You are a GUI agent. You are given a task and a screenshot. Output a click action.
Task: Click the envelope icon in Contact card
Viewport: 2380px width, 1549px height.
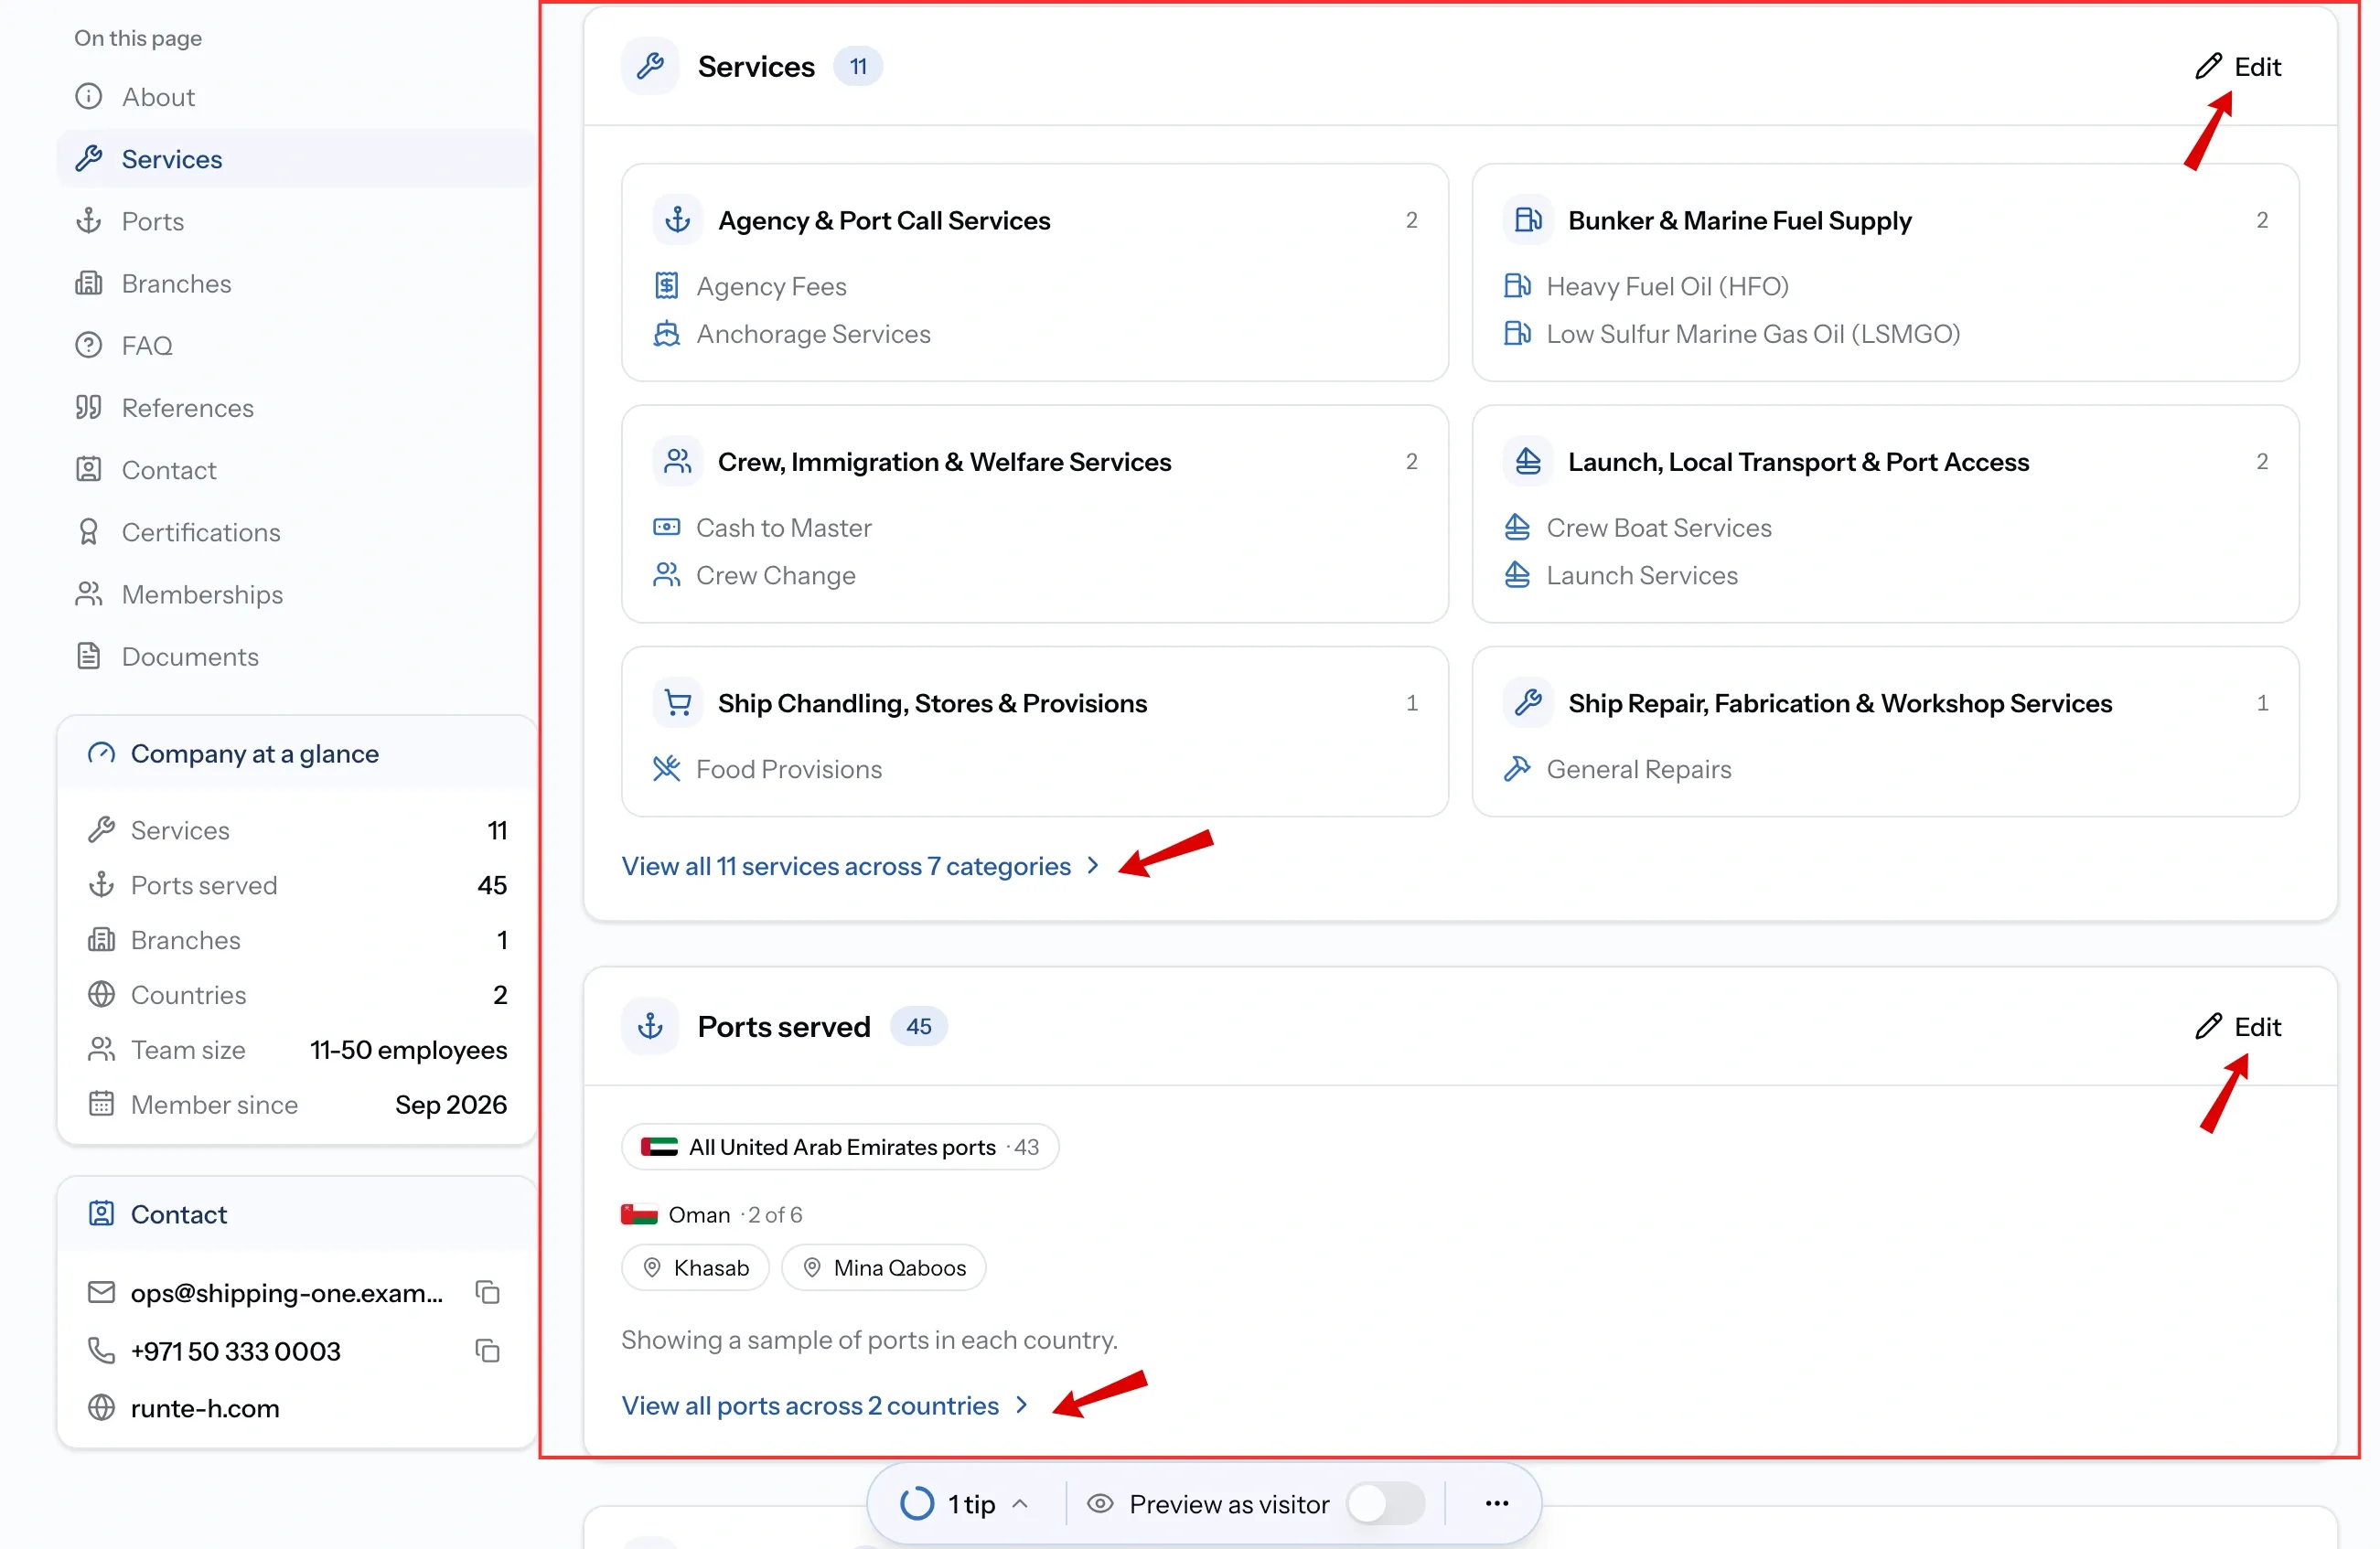click(x=101, y=1292)
